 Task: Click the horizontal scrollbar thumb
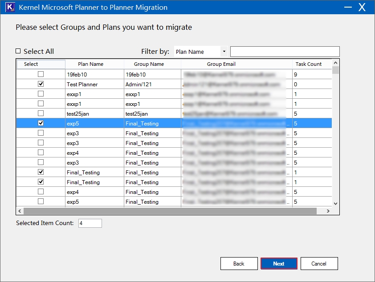pos(170,211)
